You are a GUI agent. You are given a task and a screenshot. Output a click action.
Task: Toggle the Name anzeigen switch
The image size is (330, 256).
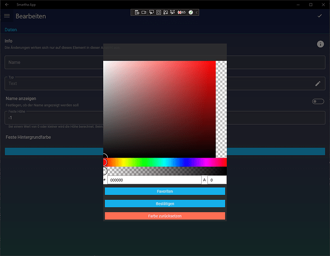point(318,101)
